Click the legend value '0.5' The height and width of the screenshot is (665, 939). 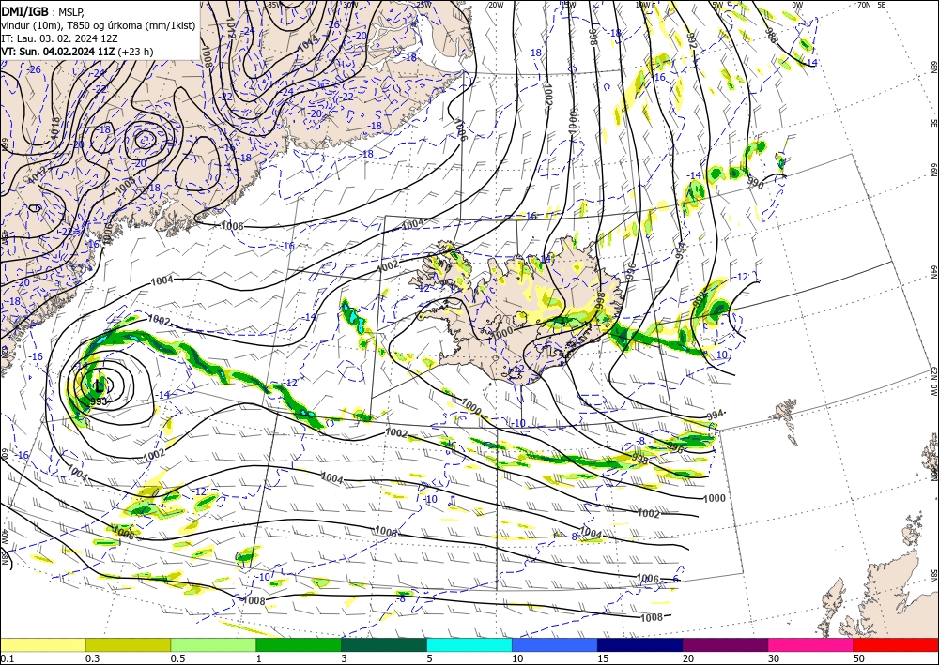click(177, 658)
